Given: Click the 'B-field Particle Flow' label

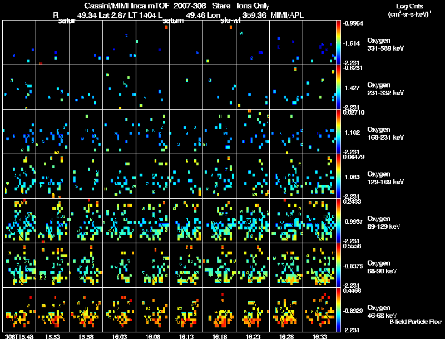Looking at the screenshot, I should (416, 322).
